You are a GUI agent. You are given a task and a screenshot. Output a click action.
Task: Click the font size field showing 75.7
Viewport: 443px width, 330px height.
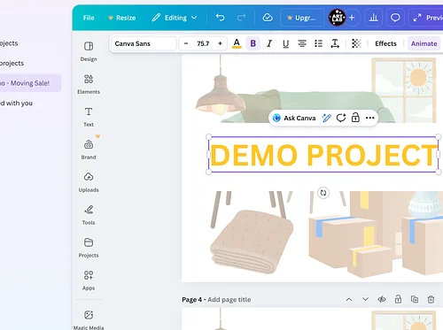point(203,43)
